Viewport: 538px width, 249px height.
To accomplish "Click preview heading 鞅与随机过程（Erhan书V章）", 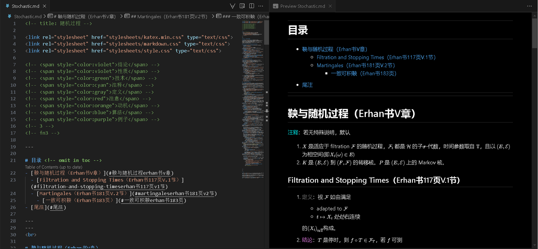I will (352, 114).
